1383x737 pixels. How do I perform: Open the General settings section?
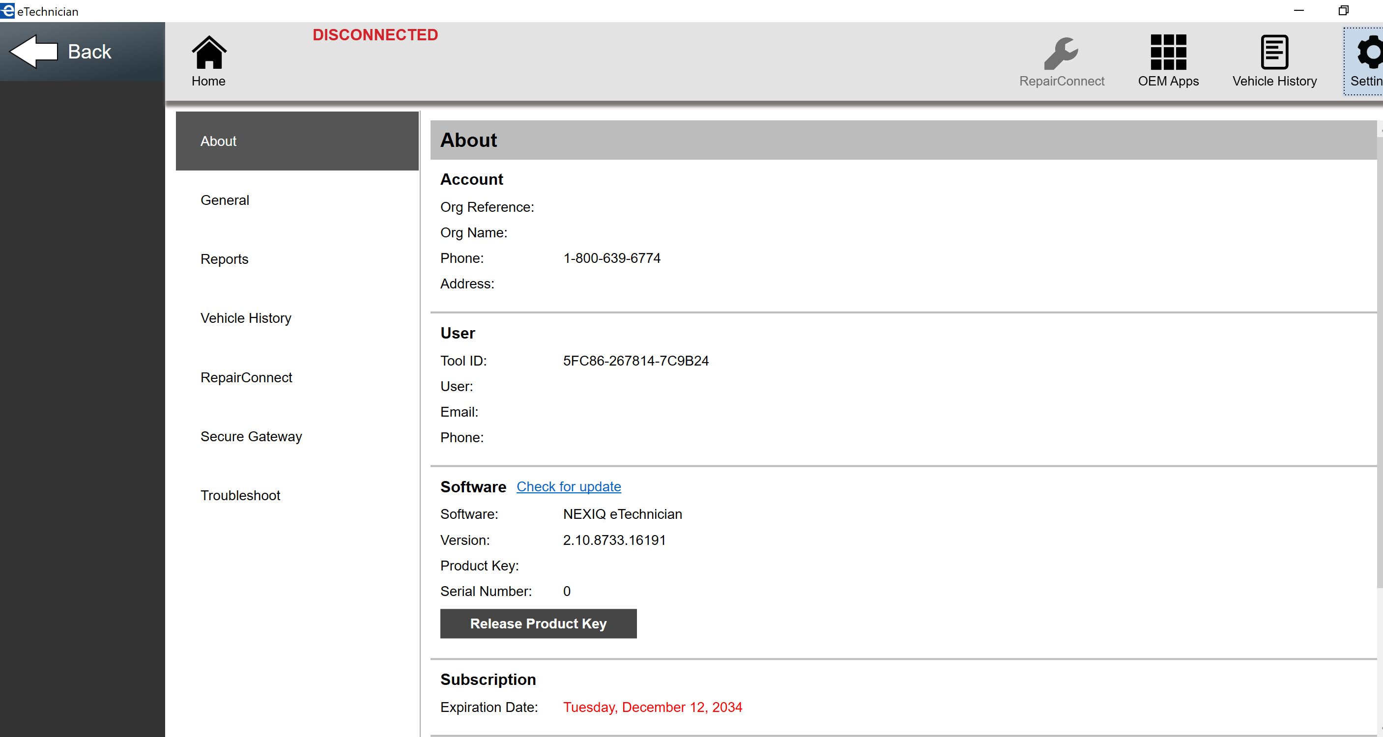(297, 200)
